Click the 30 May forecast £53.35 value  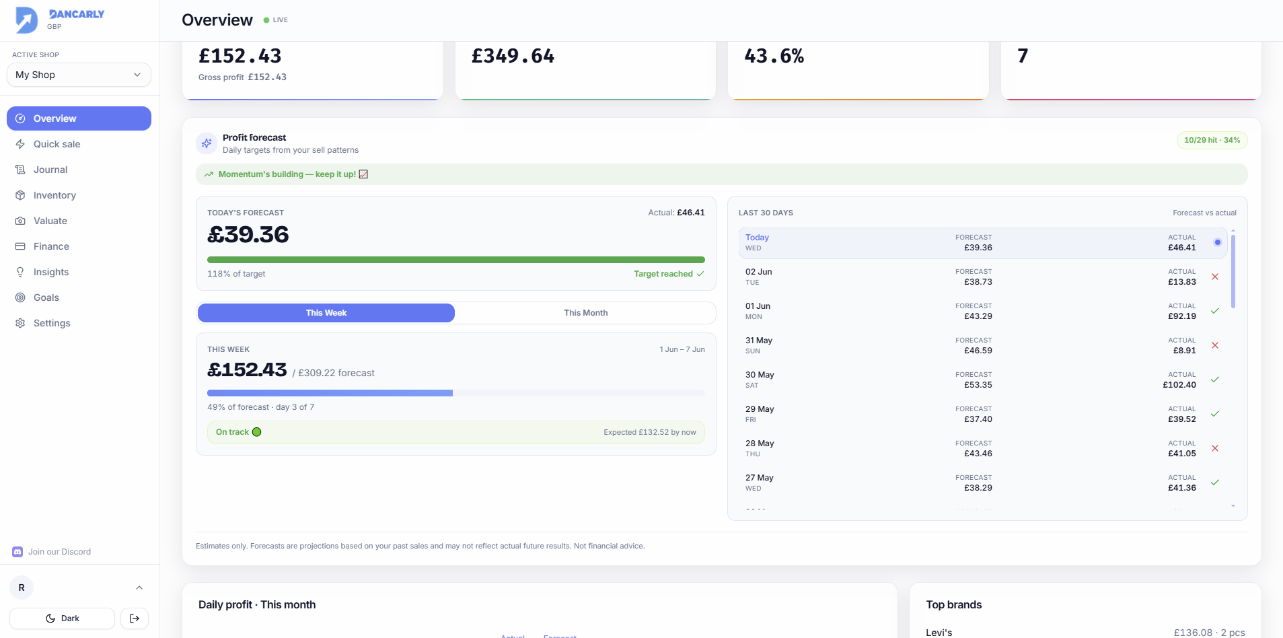[978, 385]
